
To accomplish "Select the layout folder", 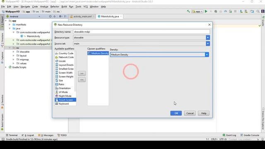I will click(x=23, y=55).
